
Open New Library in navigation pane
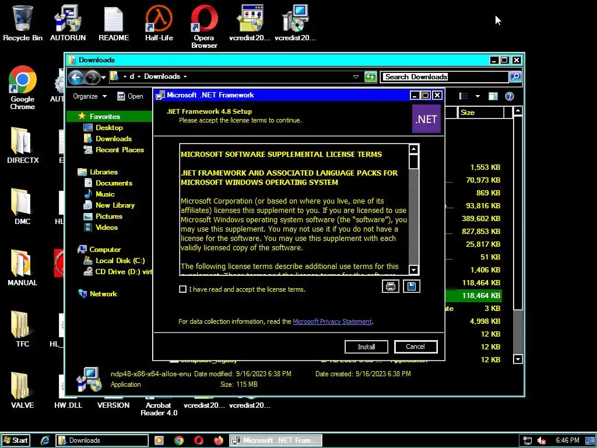[115, 205]
